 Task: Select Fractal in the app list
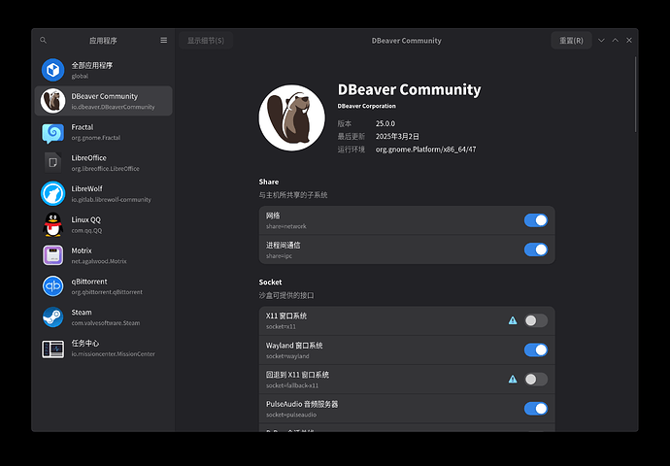pos(103,132)
